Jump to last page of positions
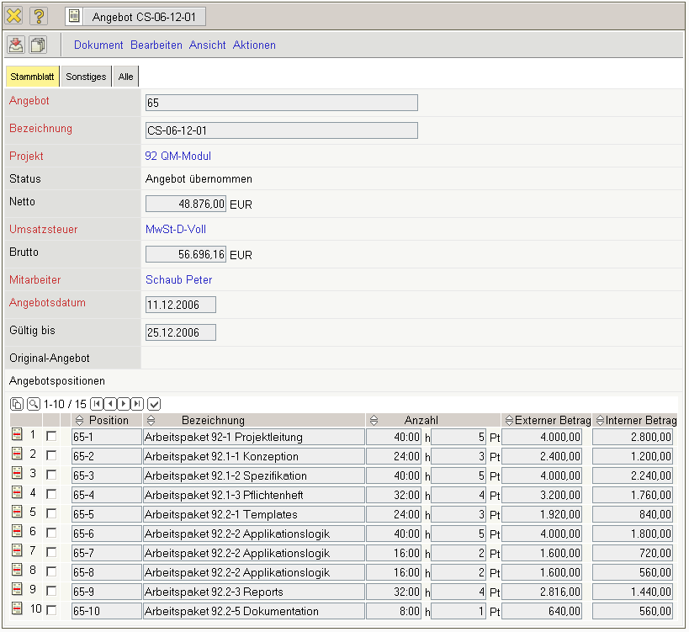 tap(137, 404)
